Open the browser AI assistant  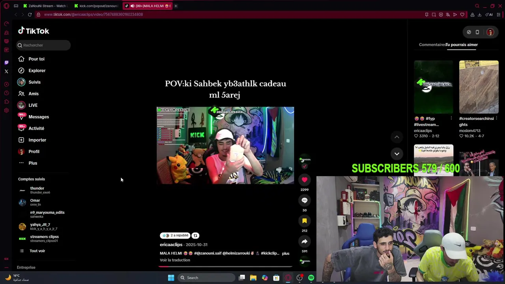click(x=489, y=15)
